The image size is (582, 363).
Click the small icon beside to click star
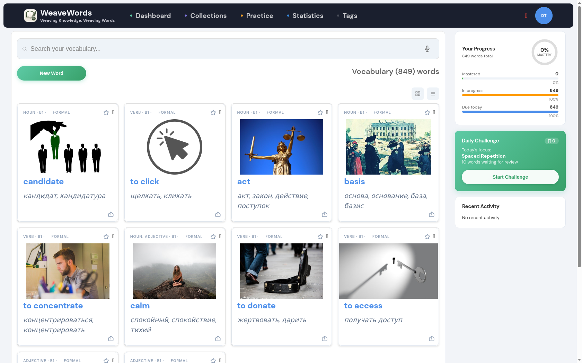tap(220, 112)
